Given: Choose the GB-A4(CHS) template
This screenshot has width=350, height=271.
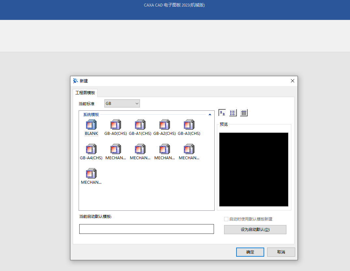Looking at the screenshot, I should (x=91, y=152).
